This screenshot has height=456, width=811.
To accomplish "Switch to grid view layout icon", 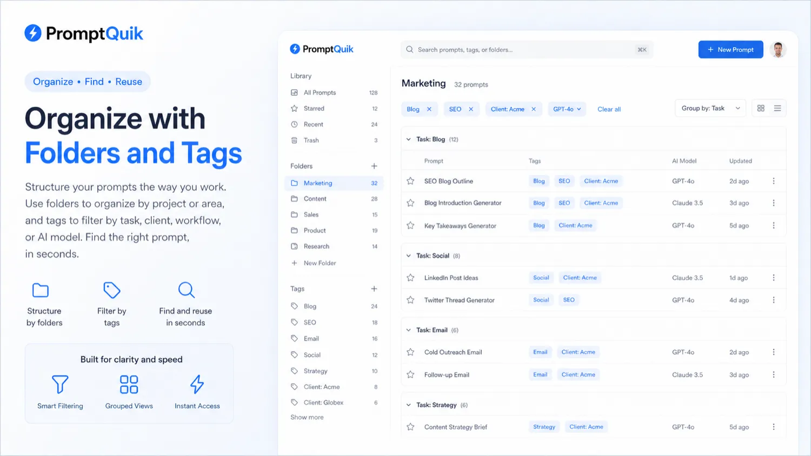I will [x=761, y=108].
